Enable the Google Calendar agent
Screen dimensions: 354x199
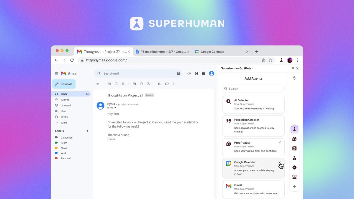coord(280,162)
